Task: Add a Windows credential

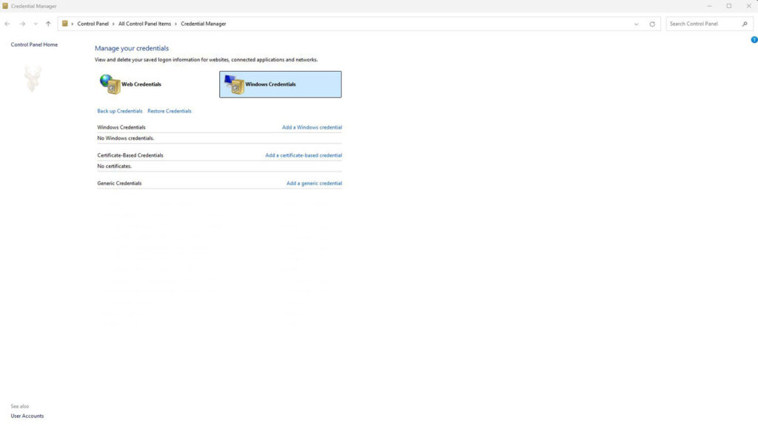Action: (312, 127)
